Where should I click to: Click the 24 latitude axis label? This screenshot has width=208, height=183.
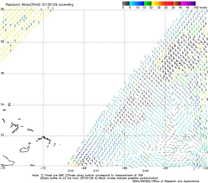click(x=2, y=104)
